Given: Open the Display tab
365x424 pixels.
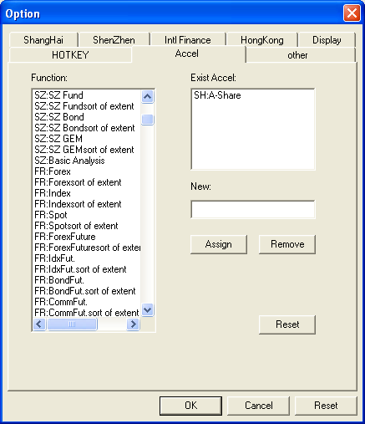Looking at the screenshot, I should (327, 40).
